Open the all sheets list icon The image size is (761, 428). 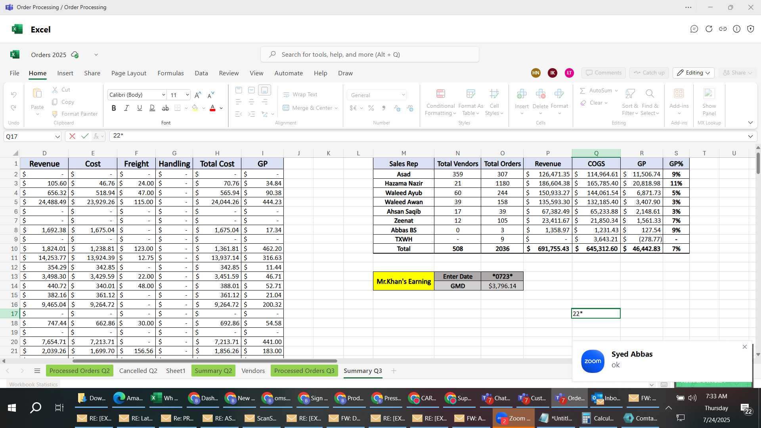pyautogui.click(x=37, y=371)
